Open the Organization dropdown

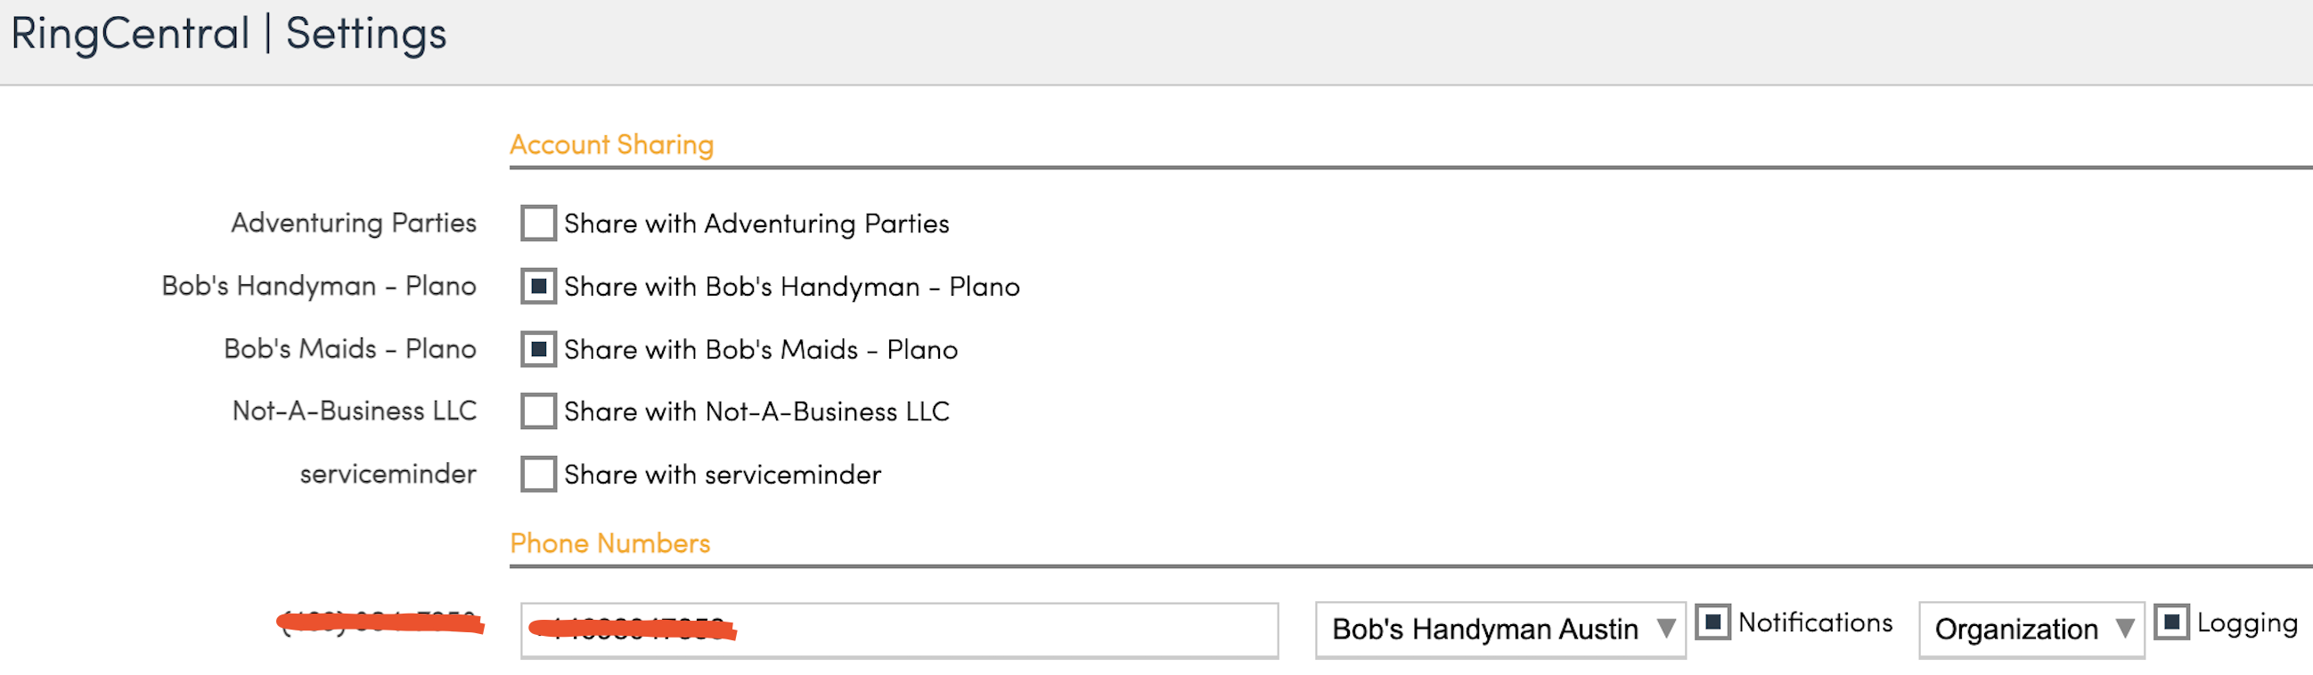pos(2031,630)
